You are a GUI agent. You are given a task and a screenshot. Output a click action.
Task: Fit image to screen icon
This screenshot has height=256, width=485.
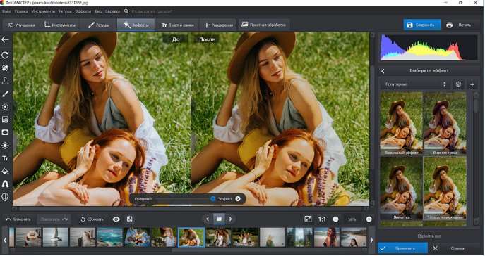[x=308, y=219]
